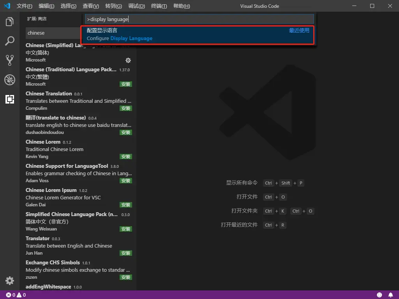Image resolution: width=399 pixels, height=299 pixels.
Task: Open the 终端(T) menu
Action: (x=159, y=6)
